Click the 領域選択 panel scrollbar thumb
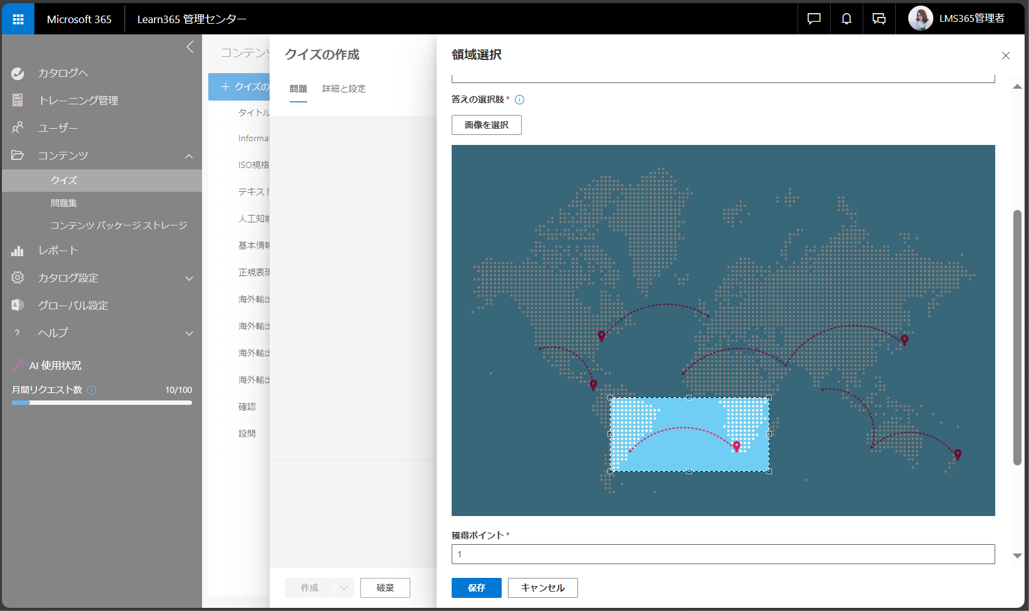This screenshot has width=1029, height=611. 1017,337
